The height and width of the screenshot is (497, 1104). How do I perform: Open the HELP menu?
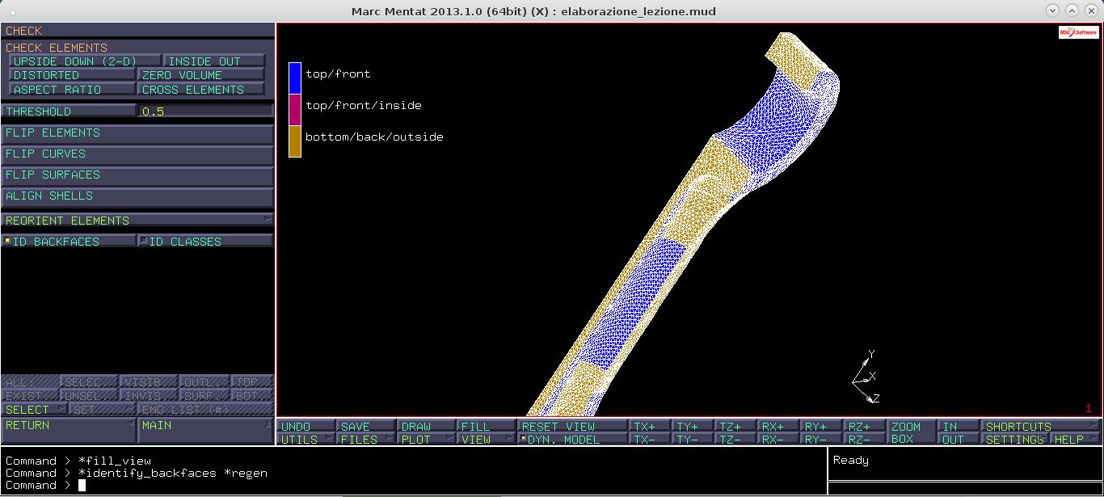click(x=1076, y=440)
